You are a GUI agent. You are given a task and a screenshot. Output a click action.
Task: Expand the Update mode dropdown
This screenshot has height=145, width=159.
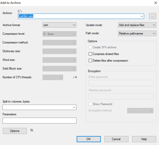pyautogui.click(x=137, y=25)
